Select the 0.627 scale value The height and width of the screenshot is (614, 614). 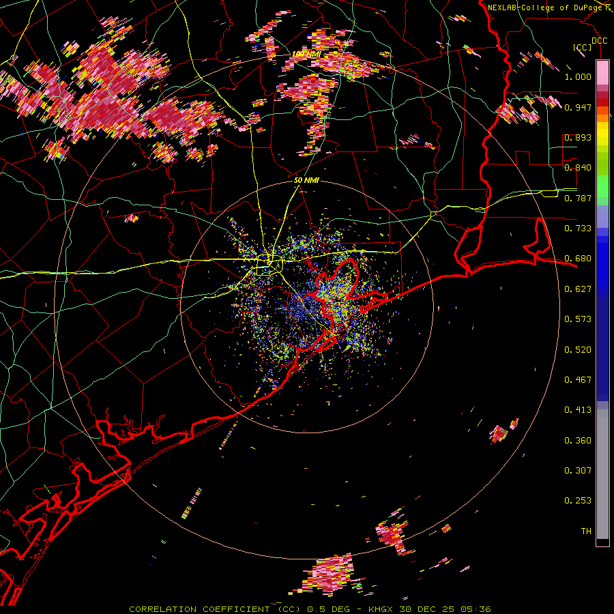pyautogui.click(x=578, y=289)
